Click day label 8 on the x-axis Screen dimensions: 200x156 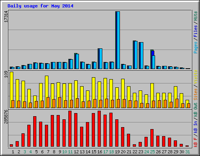click(x=54, y=152)
